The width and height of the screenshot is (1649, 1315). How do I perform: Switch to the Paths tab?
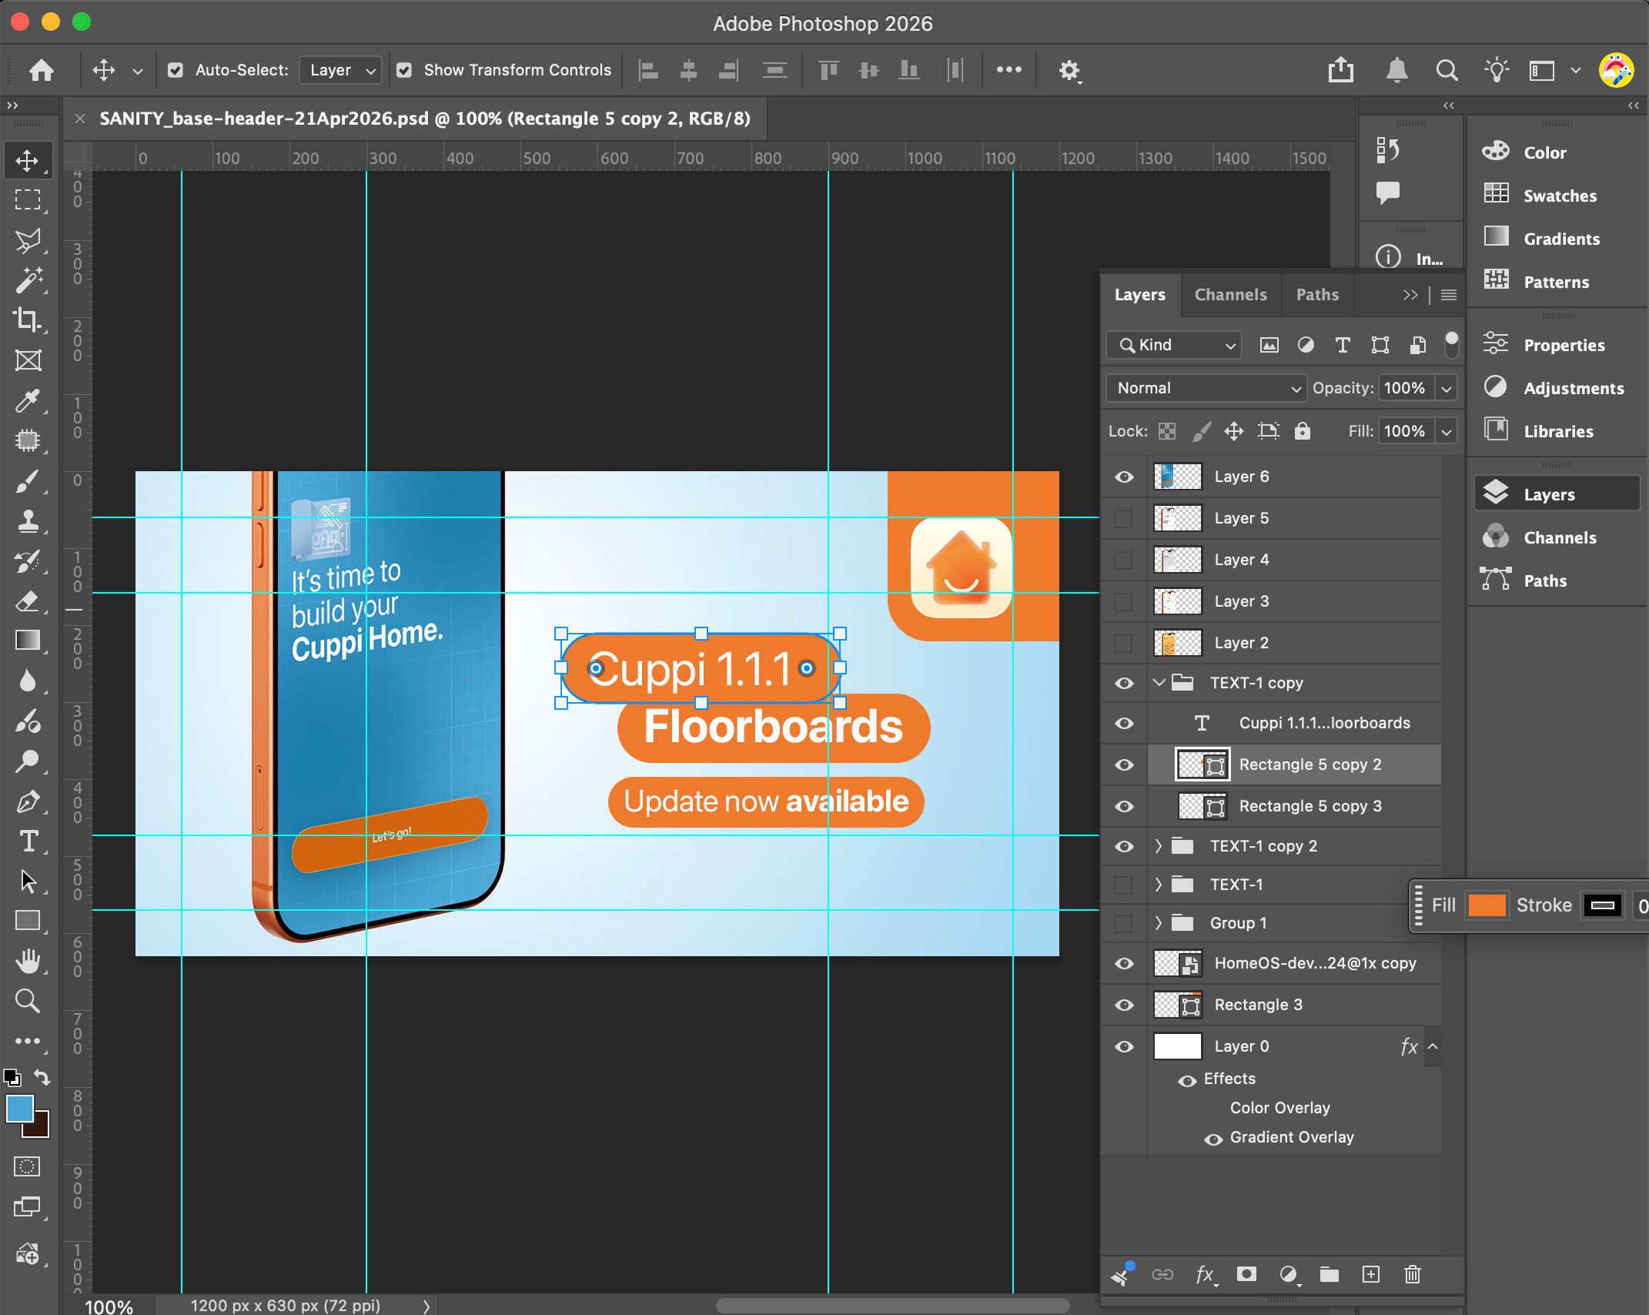pyautogui.click(x=1317, y=295)
